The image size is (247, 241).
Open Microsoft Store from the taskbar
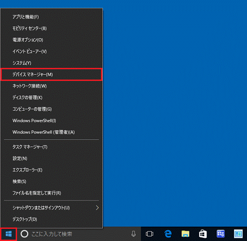pyautogui.click(x=203, y=234)
